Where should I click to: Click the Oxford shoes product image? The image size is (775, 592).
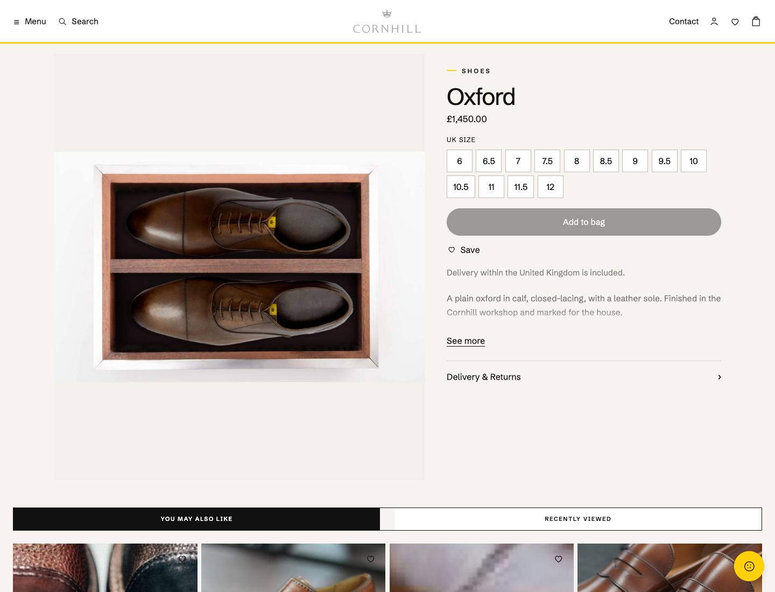239,267
